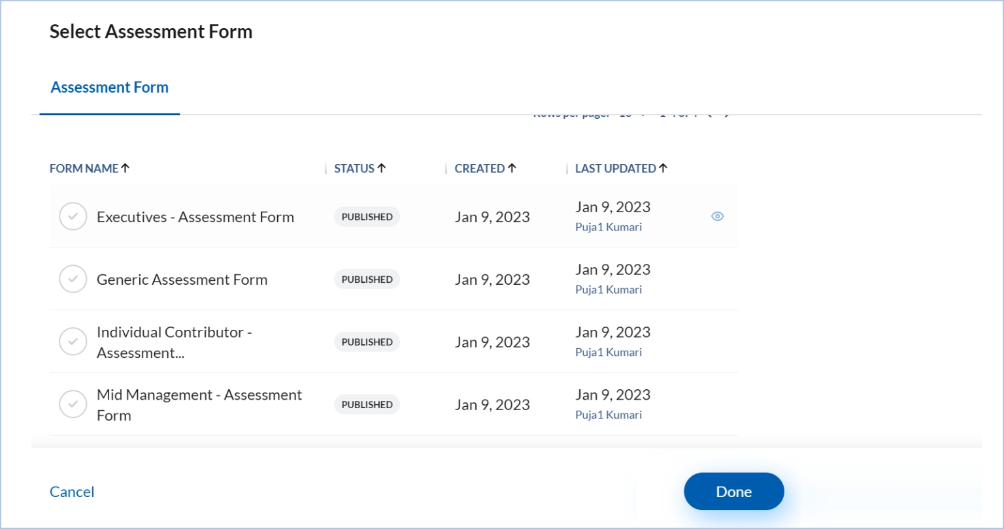Click the Status column sort arrow
Image resolution: width=1004 pixels, height=529 pixels.
tap(382, 168)
